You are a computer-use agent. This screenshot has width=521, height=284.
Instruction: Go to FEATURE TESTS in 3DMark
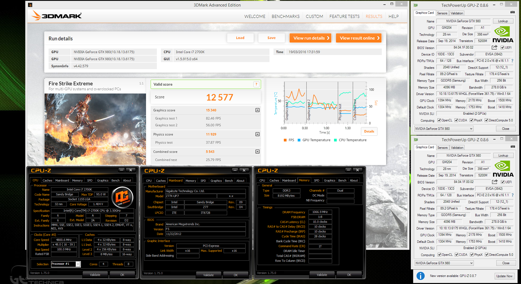344,17
